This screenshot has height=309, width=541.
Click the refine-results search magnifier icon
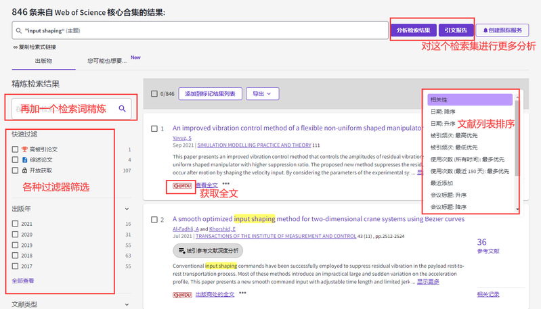tap(123, 108)
